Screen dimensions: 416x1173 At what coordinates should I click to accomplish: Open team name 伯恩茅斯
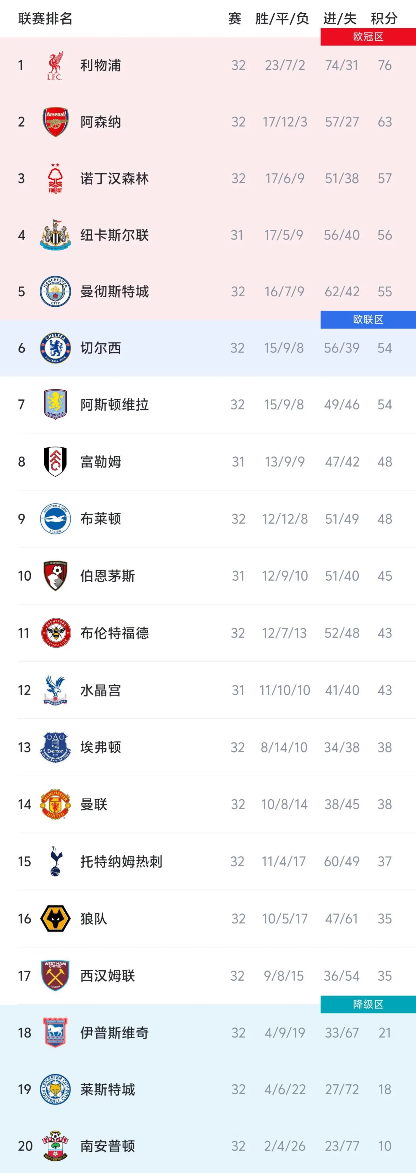coord(108,576)
